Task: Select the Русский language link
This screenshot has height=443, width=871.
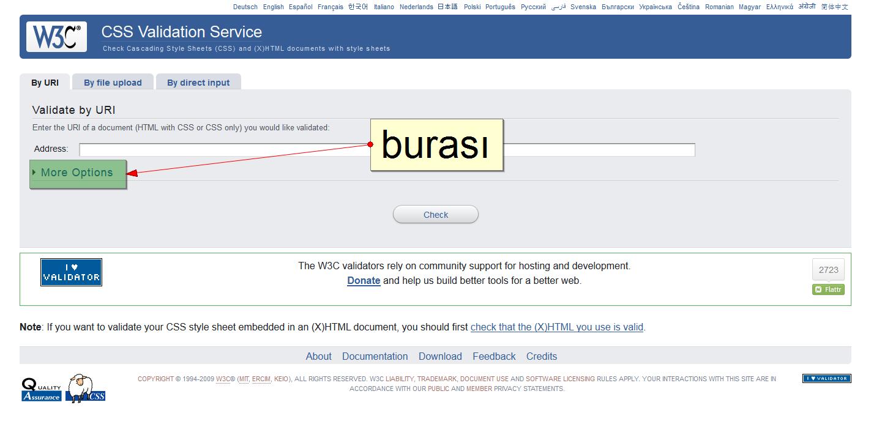Action: click(x=533, y=7)
